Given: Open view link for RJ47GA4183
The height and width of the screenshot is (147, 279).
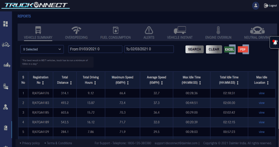Looking at the screenshot, I should click(262, 103).
